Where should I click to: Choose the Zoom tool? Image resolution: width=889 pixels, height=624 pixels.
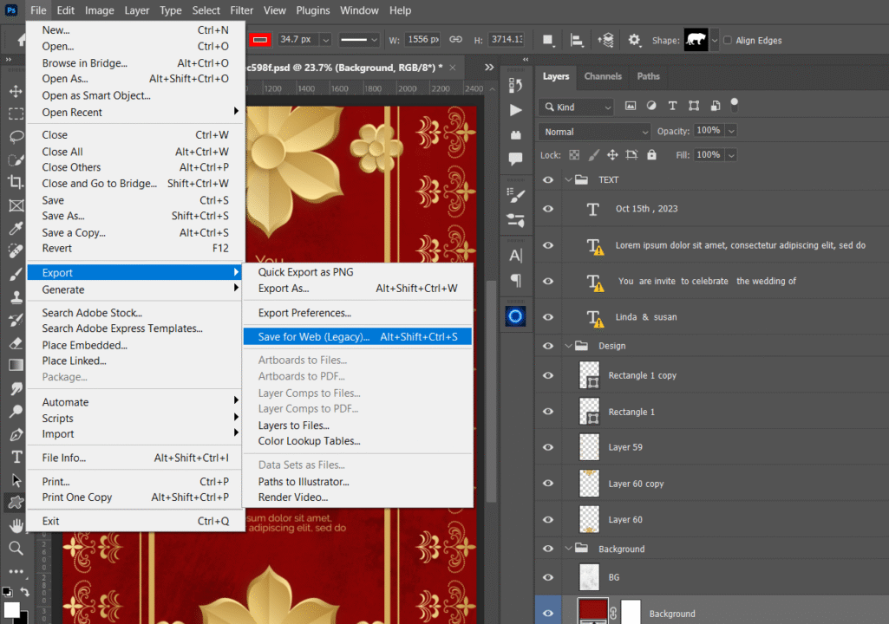click(16, 548)
